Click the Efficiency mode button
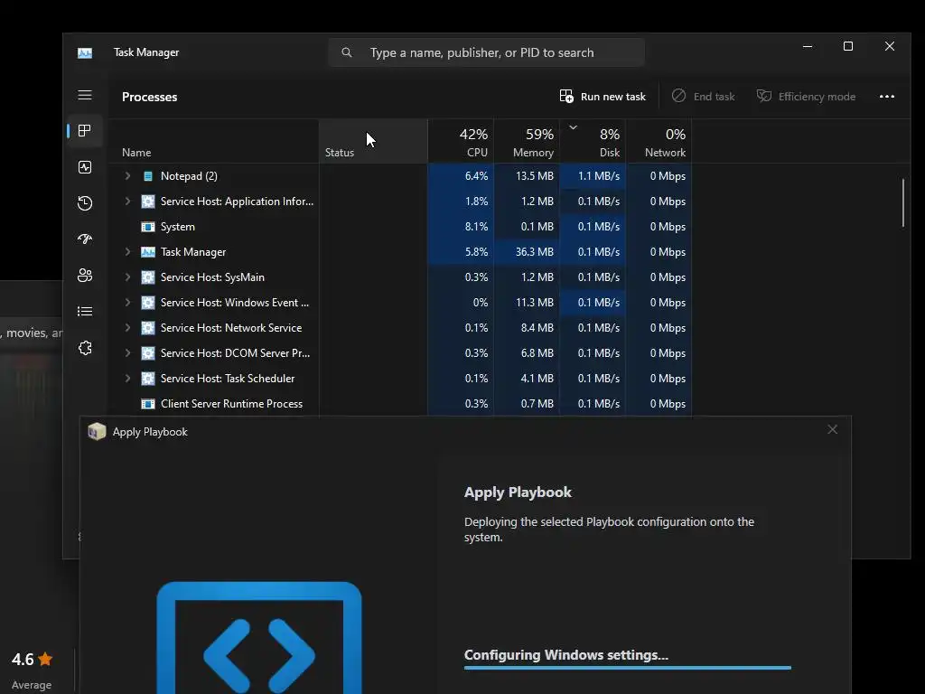This screenshot has height=694, width=925. 806,96
